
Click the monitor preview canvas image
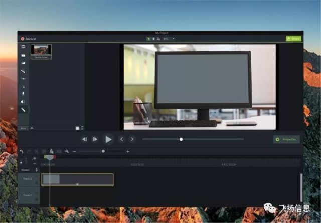point(200,87)
